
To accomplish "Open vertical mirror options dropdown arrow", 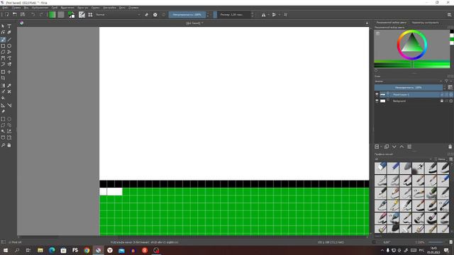I will click(x=279, y=14).
